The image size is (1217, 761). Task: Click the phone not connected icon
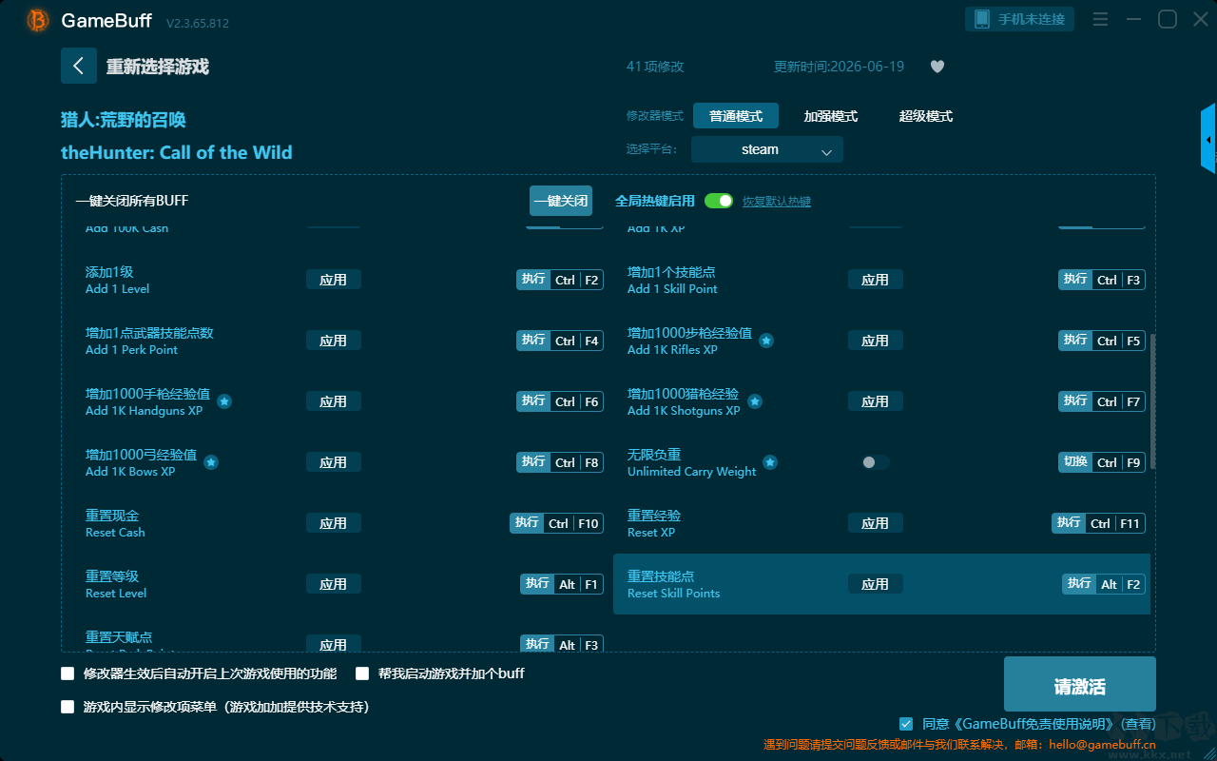[982, 19]
